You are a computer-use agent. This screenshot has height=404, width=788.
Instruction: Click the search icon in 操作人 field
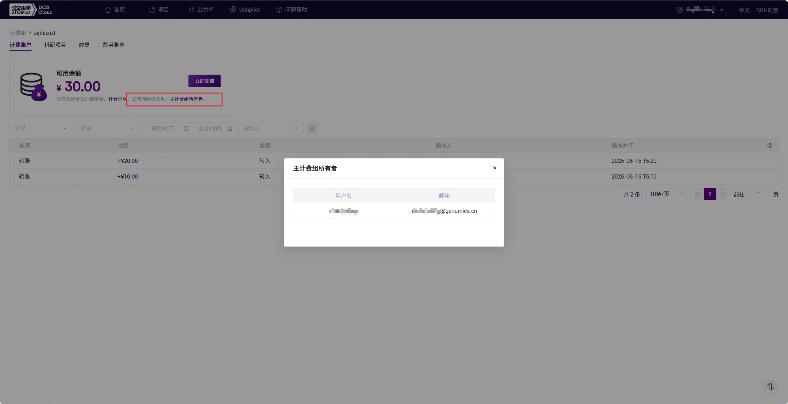click(x=295, y=128)
